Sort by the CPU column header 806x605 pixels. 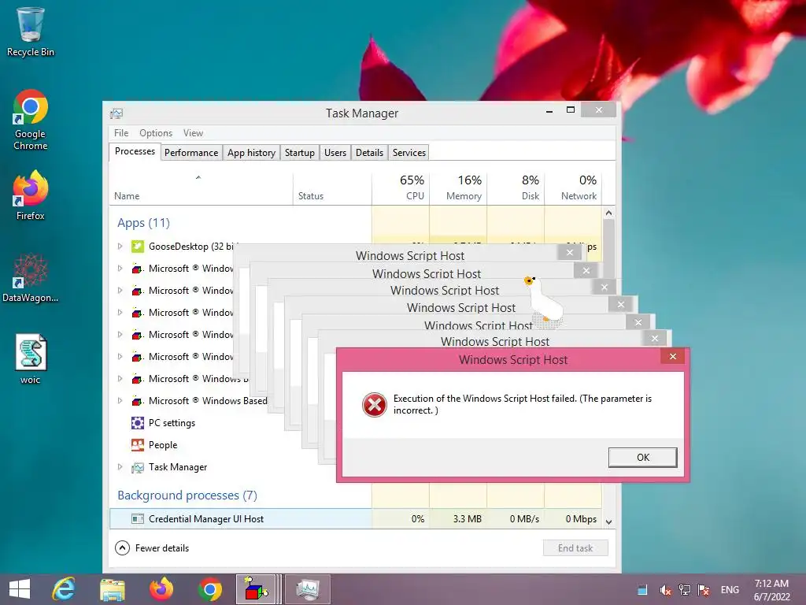point(401,187)
